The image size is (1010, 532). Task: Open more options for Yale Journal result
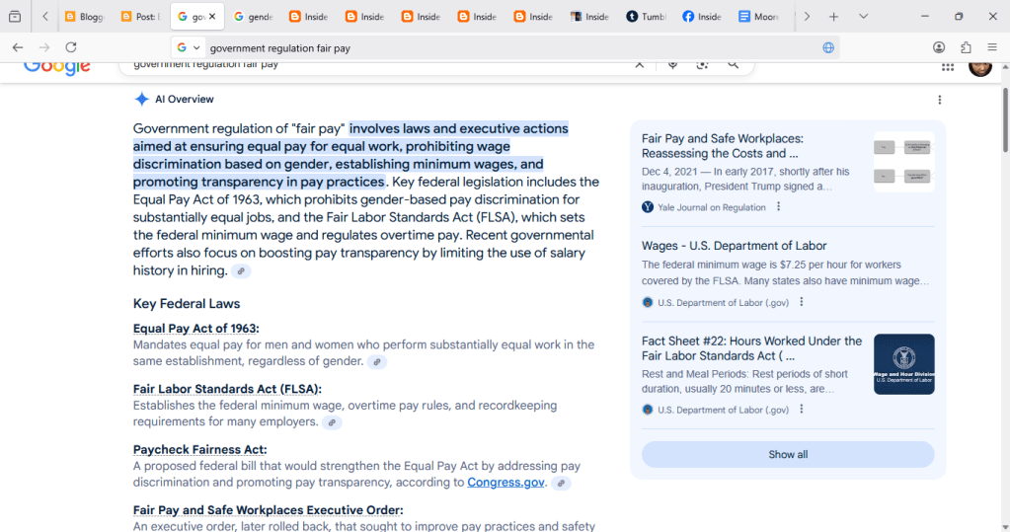click(778, 206)
